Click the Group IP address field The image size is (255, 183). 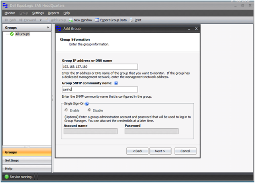pyautogui.click(x=100, y=67)
